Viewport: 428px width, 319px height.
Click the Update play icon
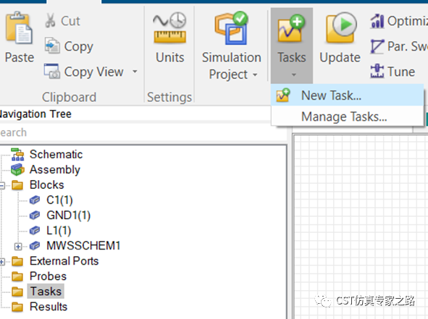click(x=341, y=27)
